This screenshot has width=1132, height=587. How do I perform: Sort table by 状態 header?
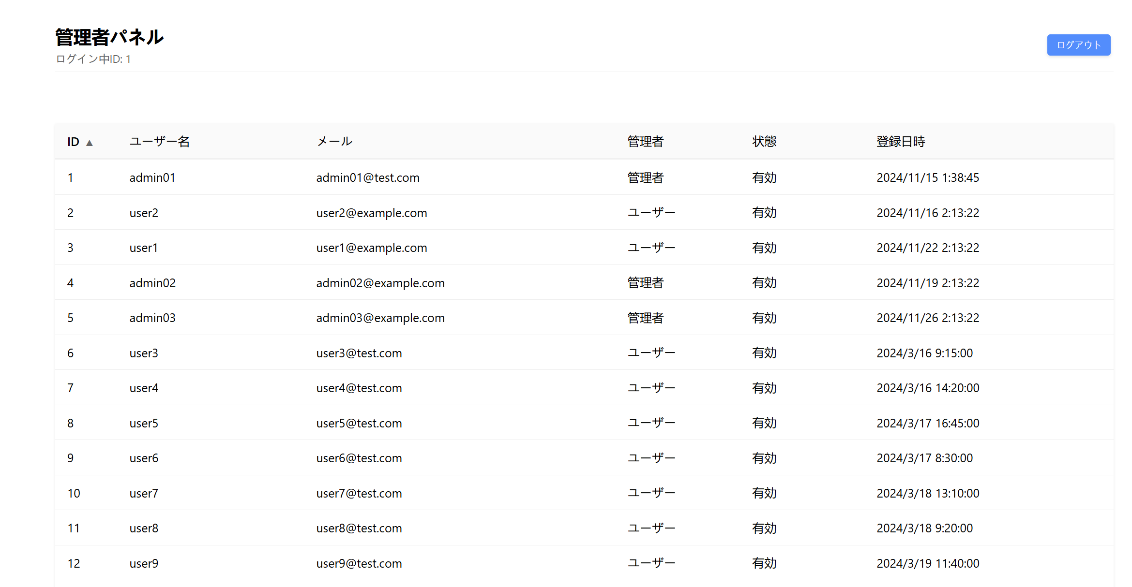pyautogui.click(x=764, y=142)
